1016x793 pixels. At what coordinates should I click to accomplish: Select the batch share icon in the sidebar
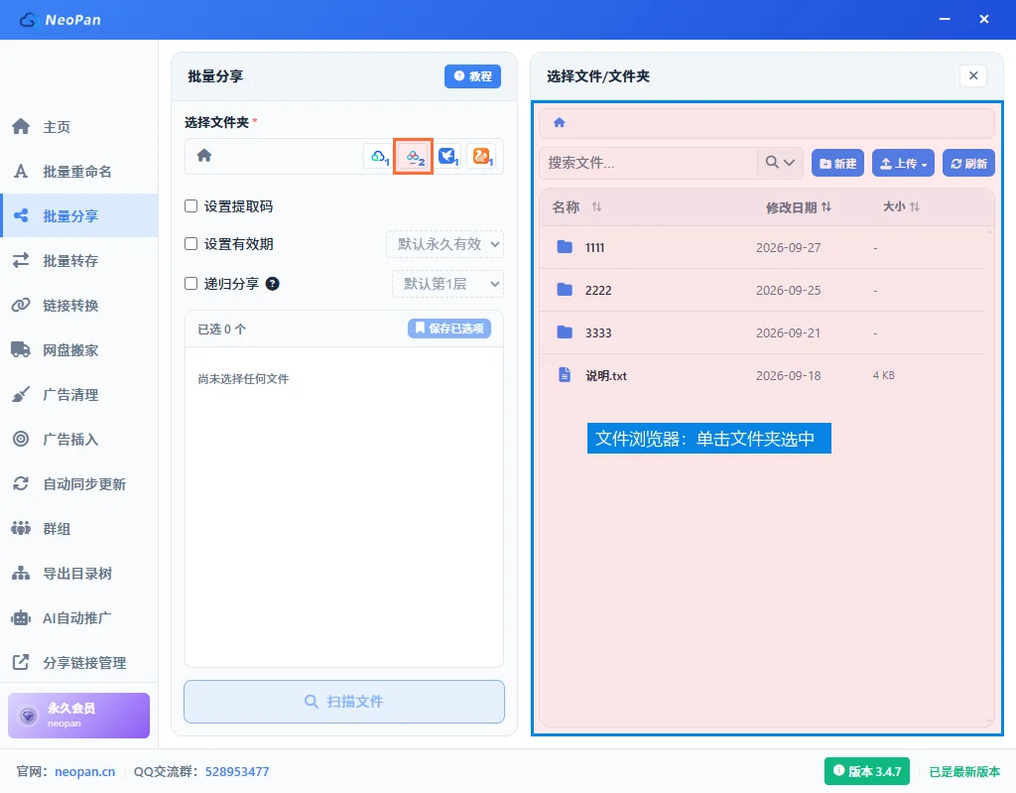[x=21, y=216]
